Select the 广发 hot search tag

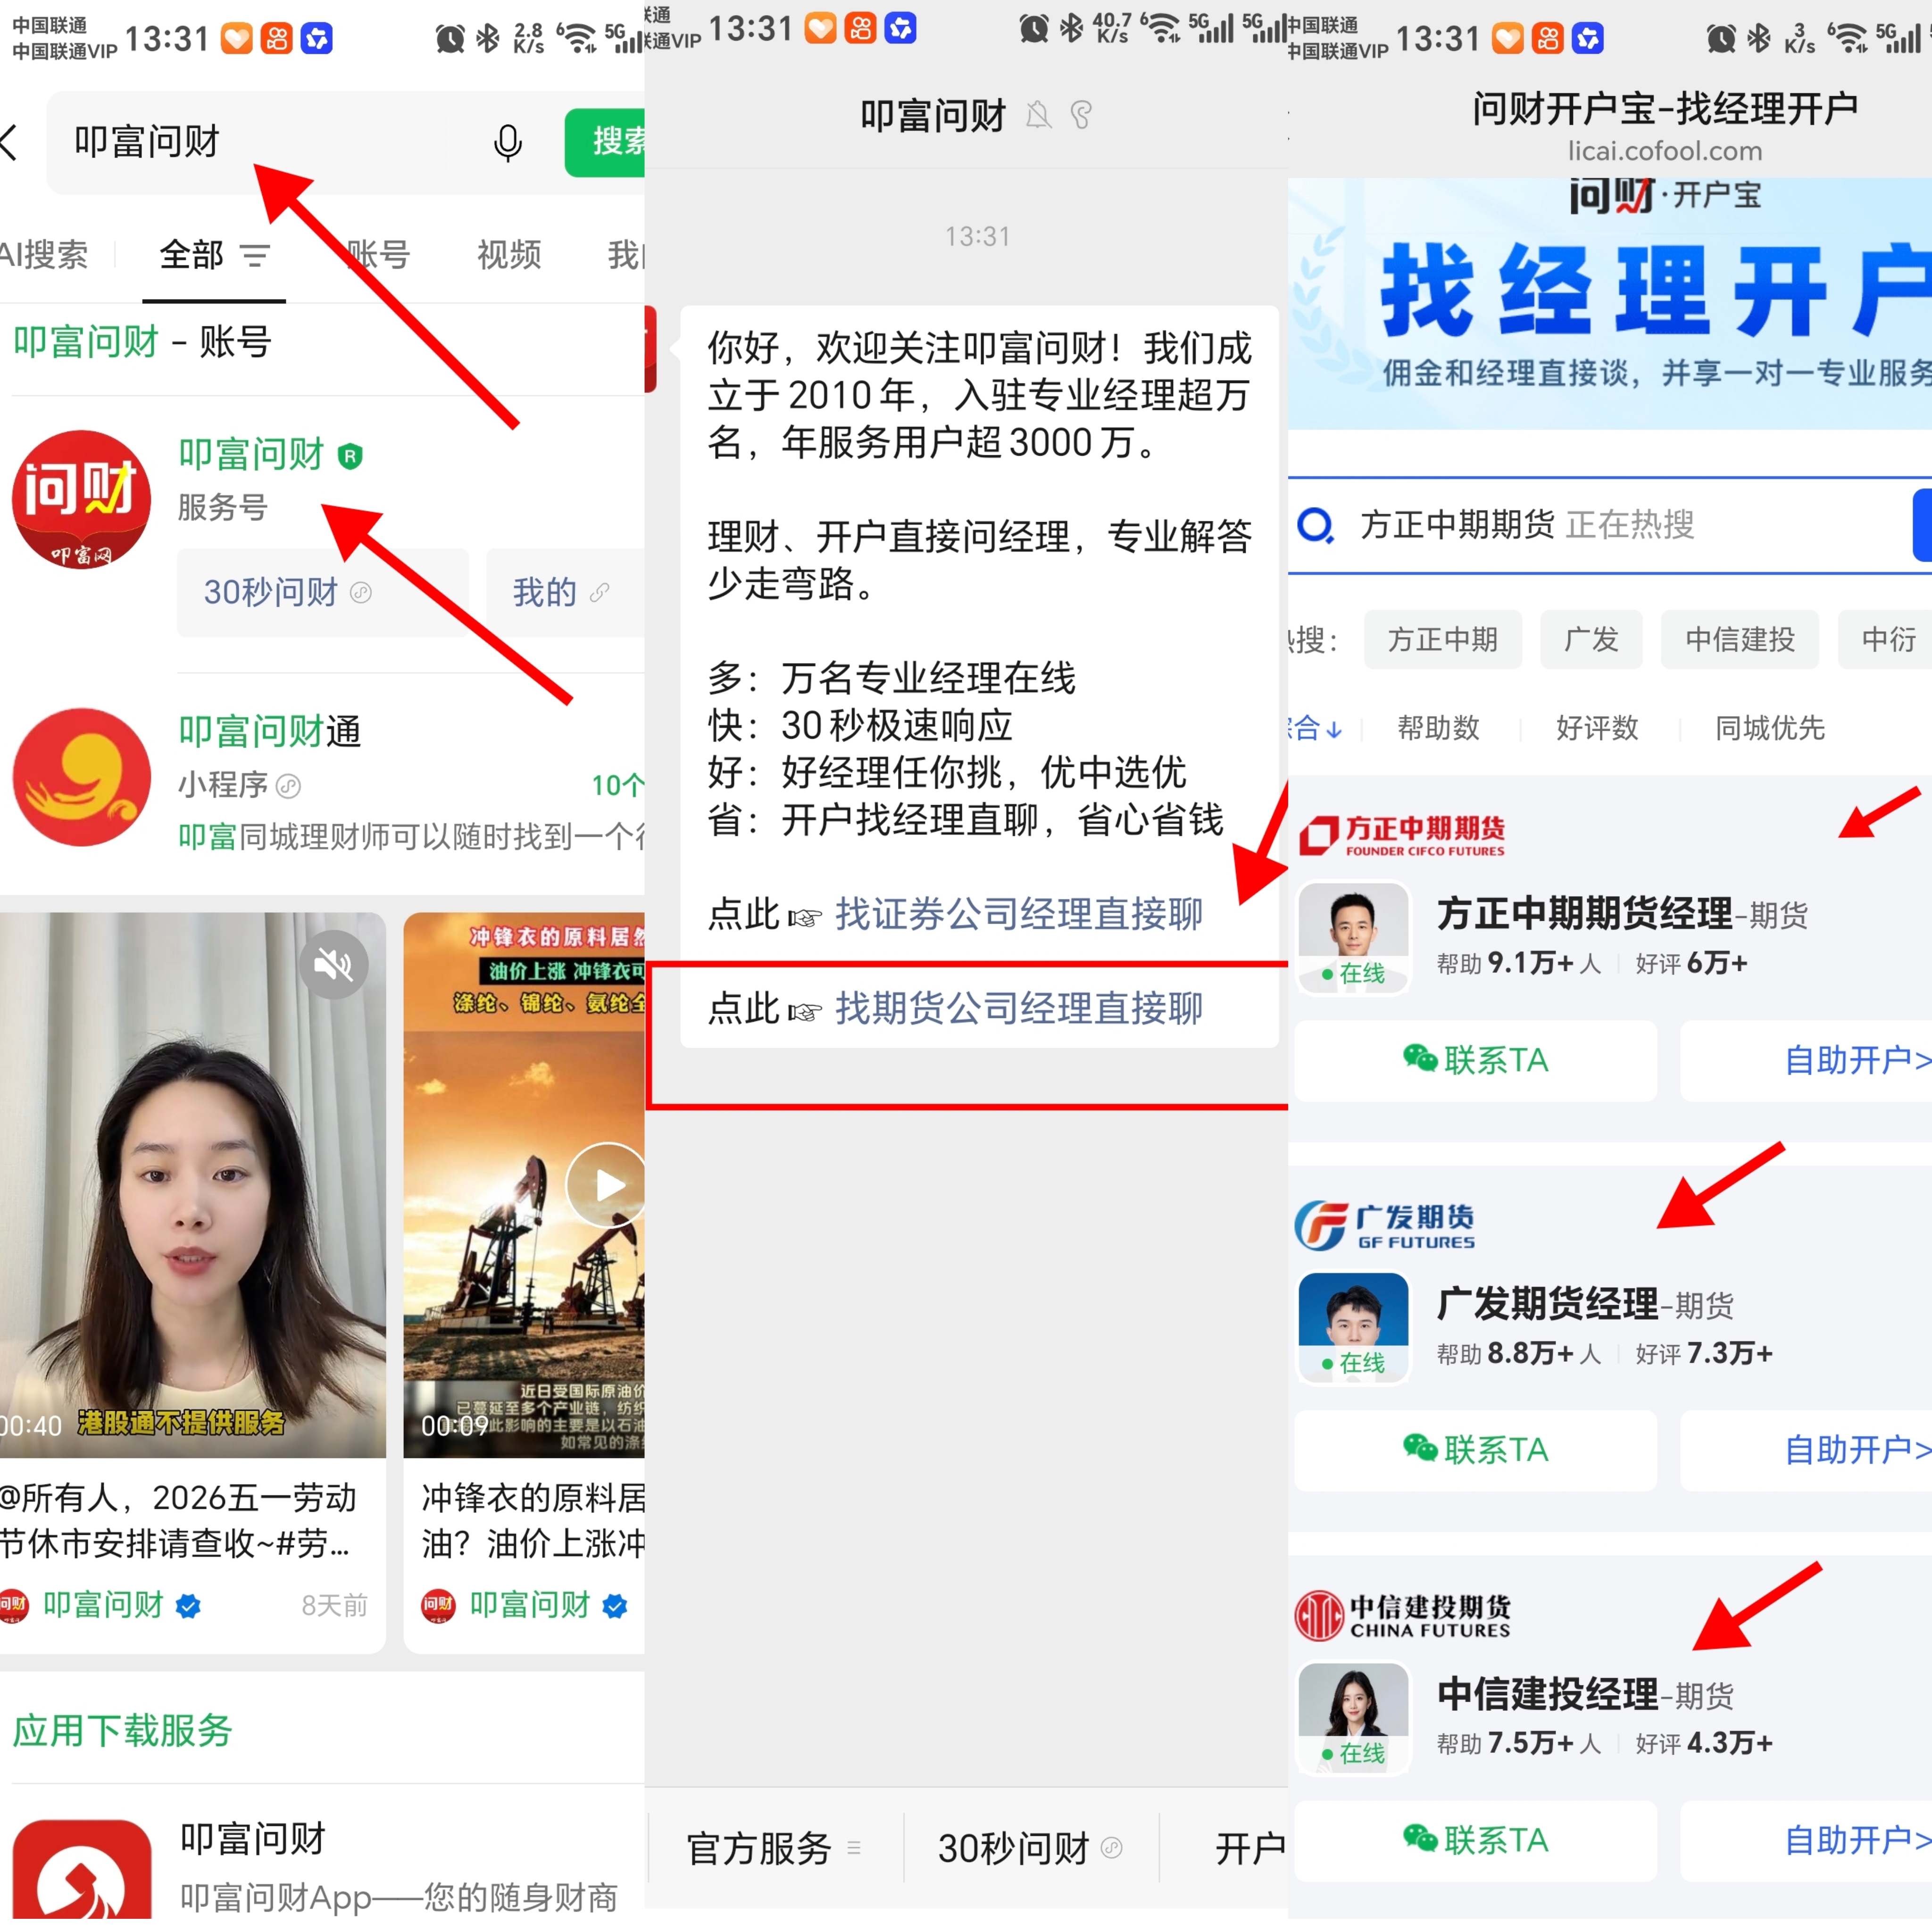click(x=1590, y=639)
